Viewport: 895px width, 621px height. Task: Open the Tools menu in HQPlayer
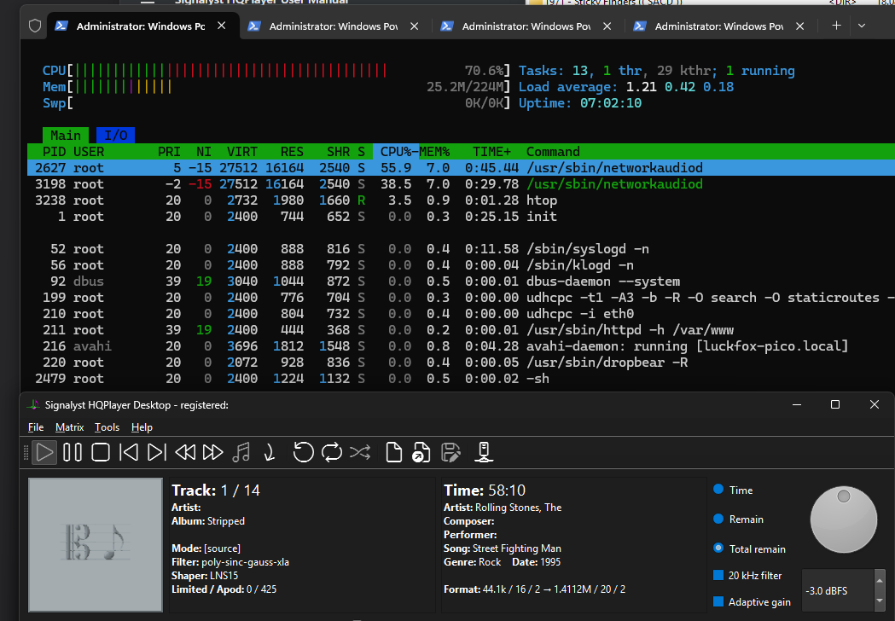tap(107, 427)
